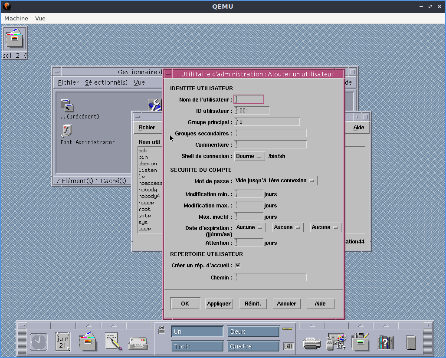Open the Font Administrator icon
The height and width of the screenshot is (358, 446).
pos(67,131)
